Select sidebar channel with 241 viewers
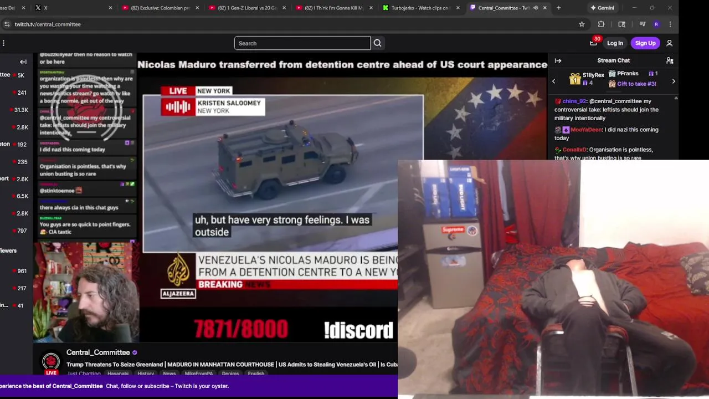Viewport: 709px width, 399px height. [17, 93]
